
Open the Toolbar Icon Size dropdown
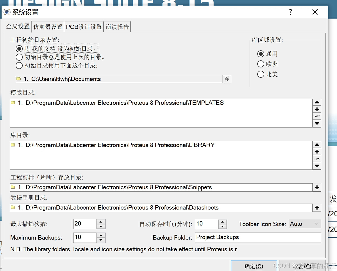pos(305,224)
